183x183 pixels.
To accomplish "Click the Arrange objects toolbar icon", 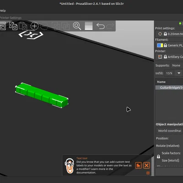I will 3,26.
